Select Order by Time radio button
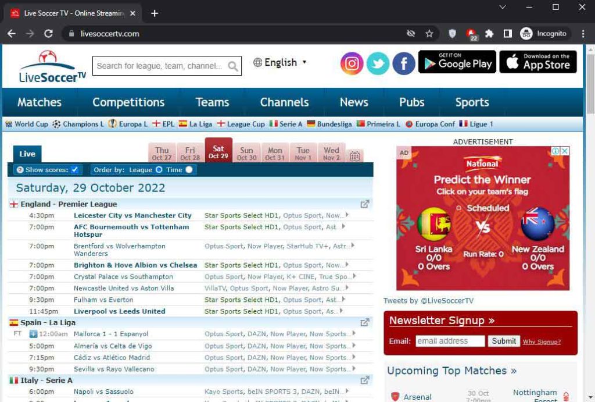This screenshot has width=595, height=402. [x=189, y=170]
